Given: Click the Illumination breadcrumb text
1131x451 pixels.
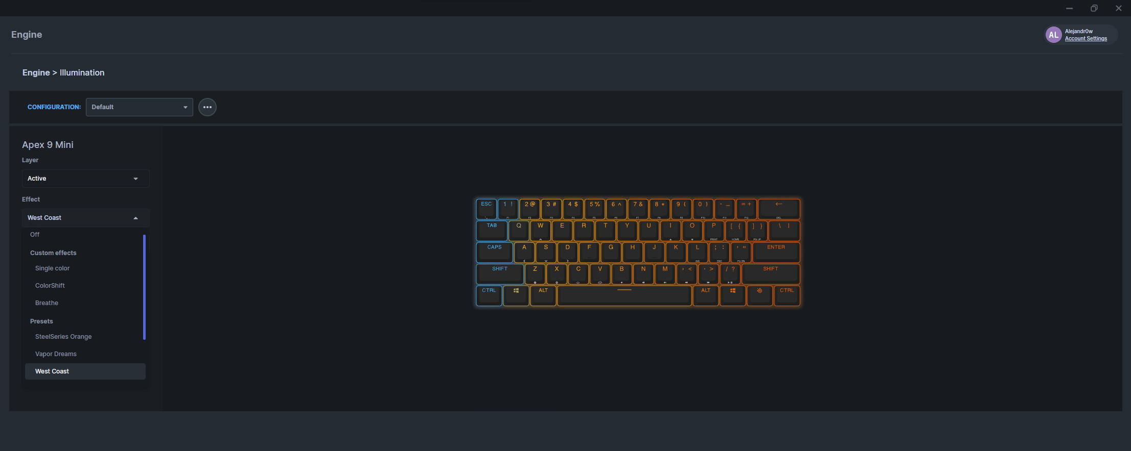Looking at the screenshot, I should click(x=82, y=72).
